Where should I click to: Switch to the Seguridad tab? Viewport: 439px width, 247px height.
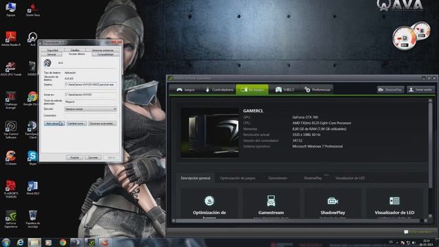[53, 50]
